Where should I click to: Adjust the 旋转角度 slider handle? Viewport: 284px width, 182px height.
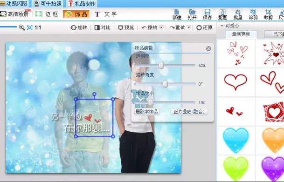click(165, 84)
